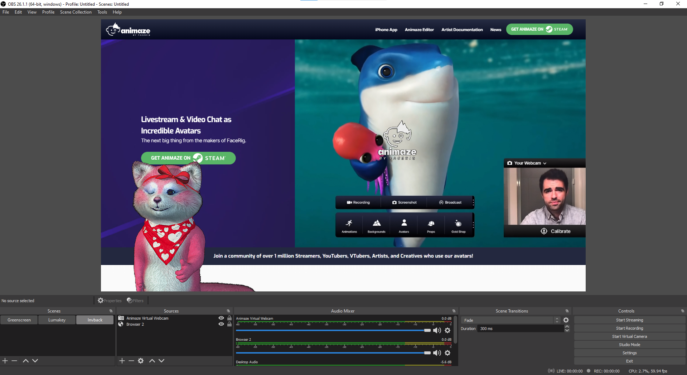This screenshot has width=687, height=375.
Task: Select the Greenscreen scene
Action: [x=19, y=320]
